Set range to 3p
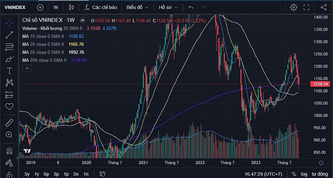The image size is (333, 178). pos(56,174)
